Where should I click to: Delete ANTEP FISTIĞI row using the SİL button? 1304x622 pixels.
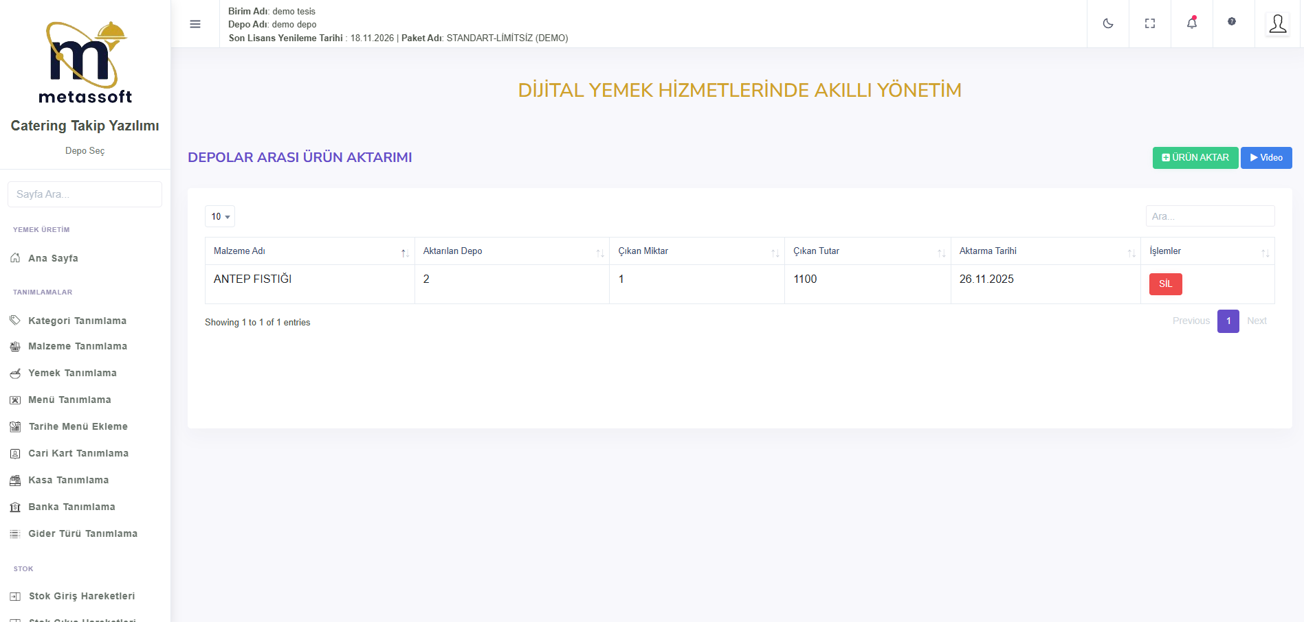pos(1165,284)
